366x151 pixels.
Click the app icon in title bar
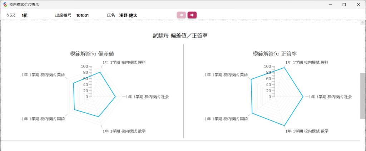(x=5, y=5)
